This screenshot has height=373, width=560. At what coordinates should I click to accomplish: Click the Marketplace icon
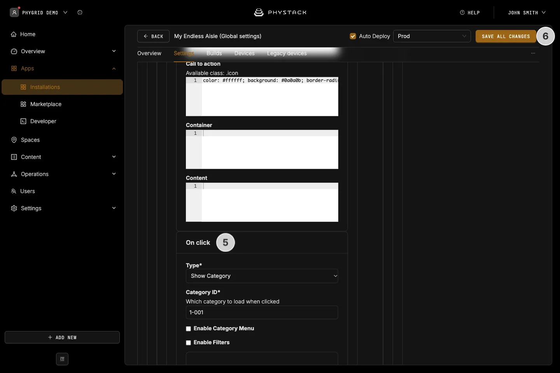23,104
